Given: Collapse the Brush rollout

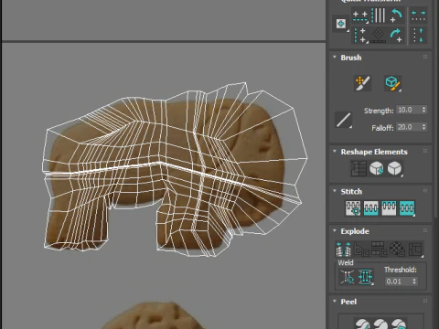Looking at the screenshot, I should click(x=335, y=58).
